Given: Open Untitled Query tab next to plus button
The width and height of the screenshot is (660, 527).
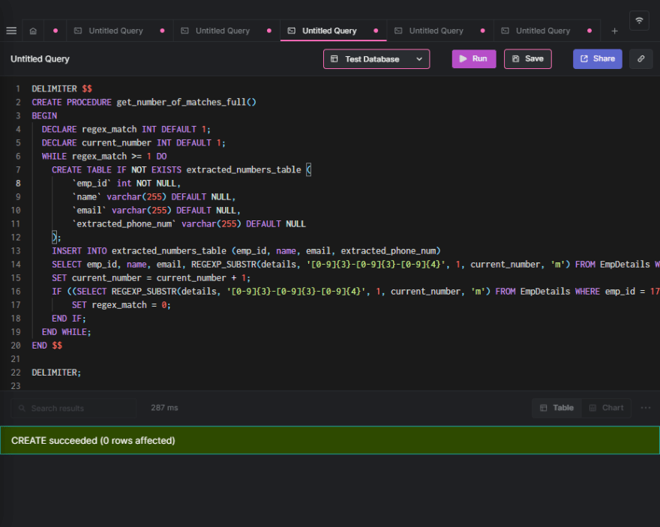Looking at the screenshot, I should (x=547, y=31).
